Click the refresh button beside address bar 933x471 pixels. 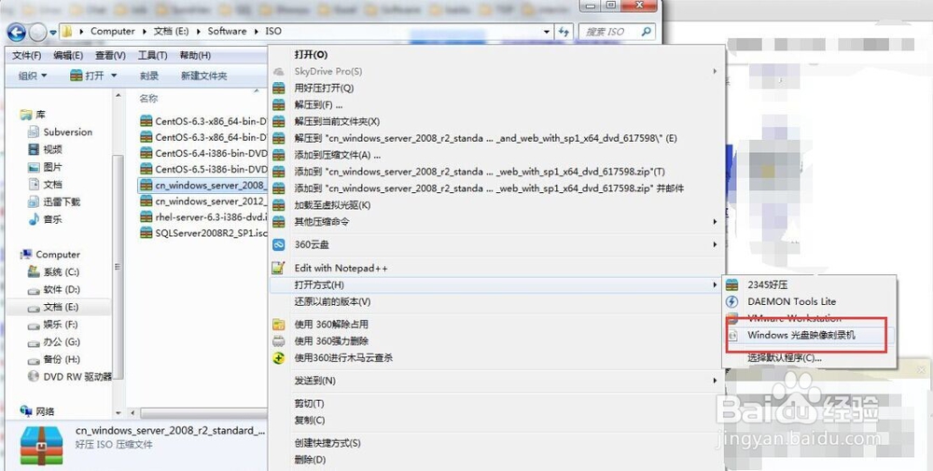[564, 32]
